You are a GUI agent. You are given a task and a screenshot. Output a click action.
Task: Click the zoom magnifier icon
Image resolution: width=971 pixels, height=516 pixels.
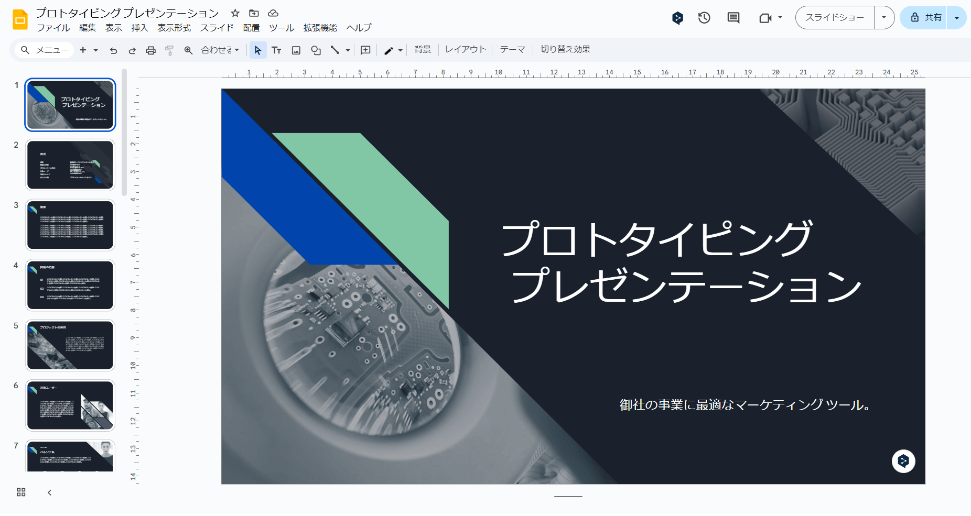(188, 50)
